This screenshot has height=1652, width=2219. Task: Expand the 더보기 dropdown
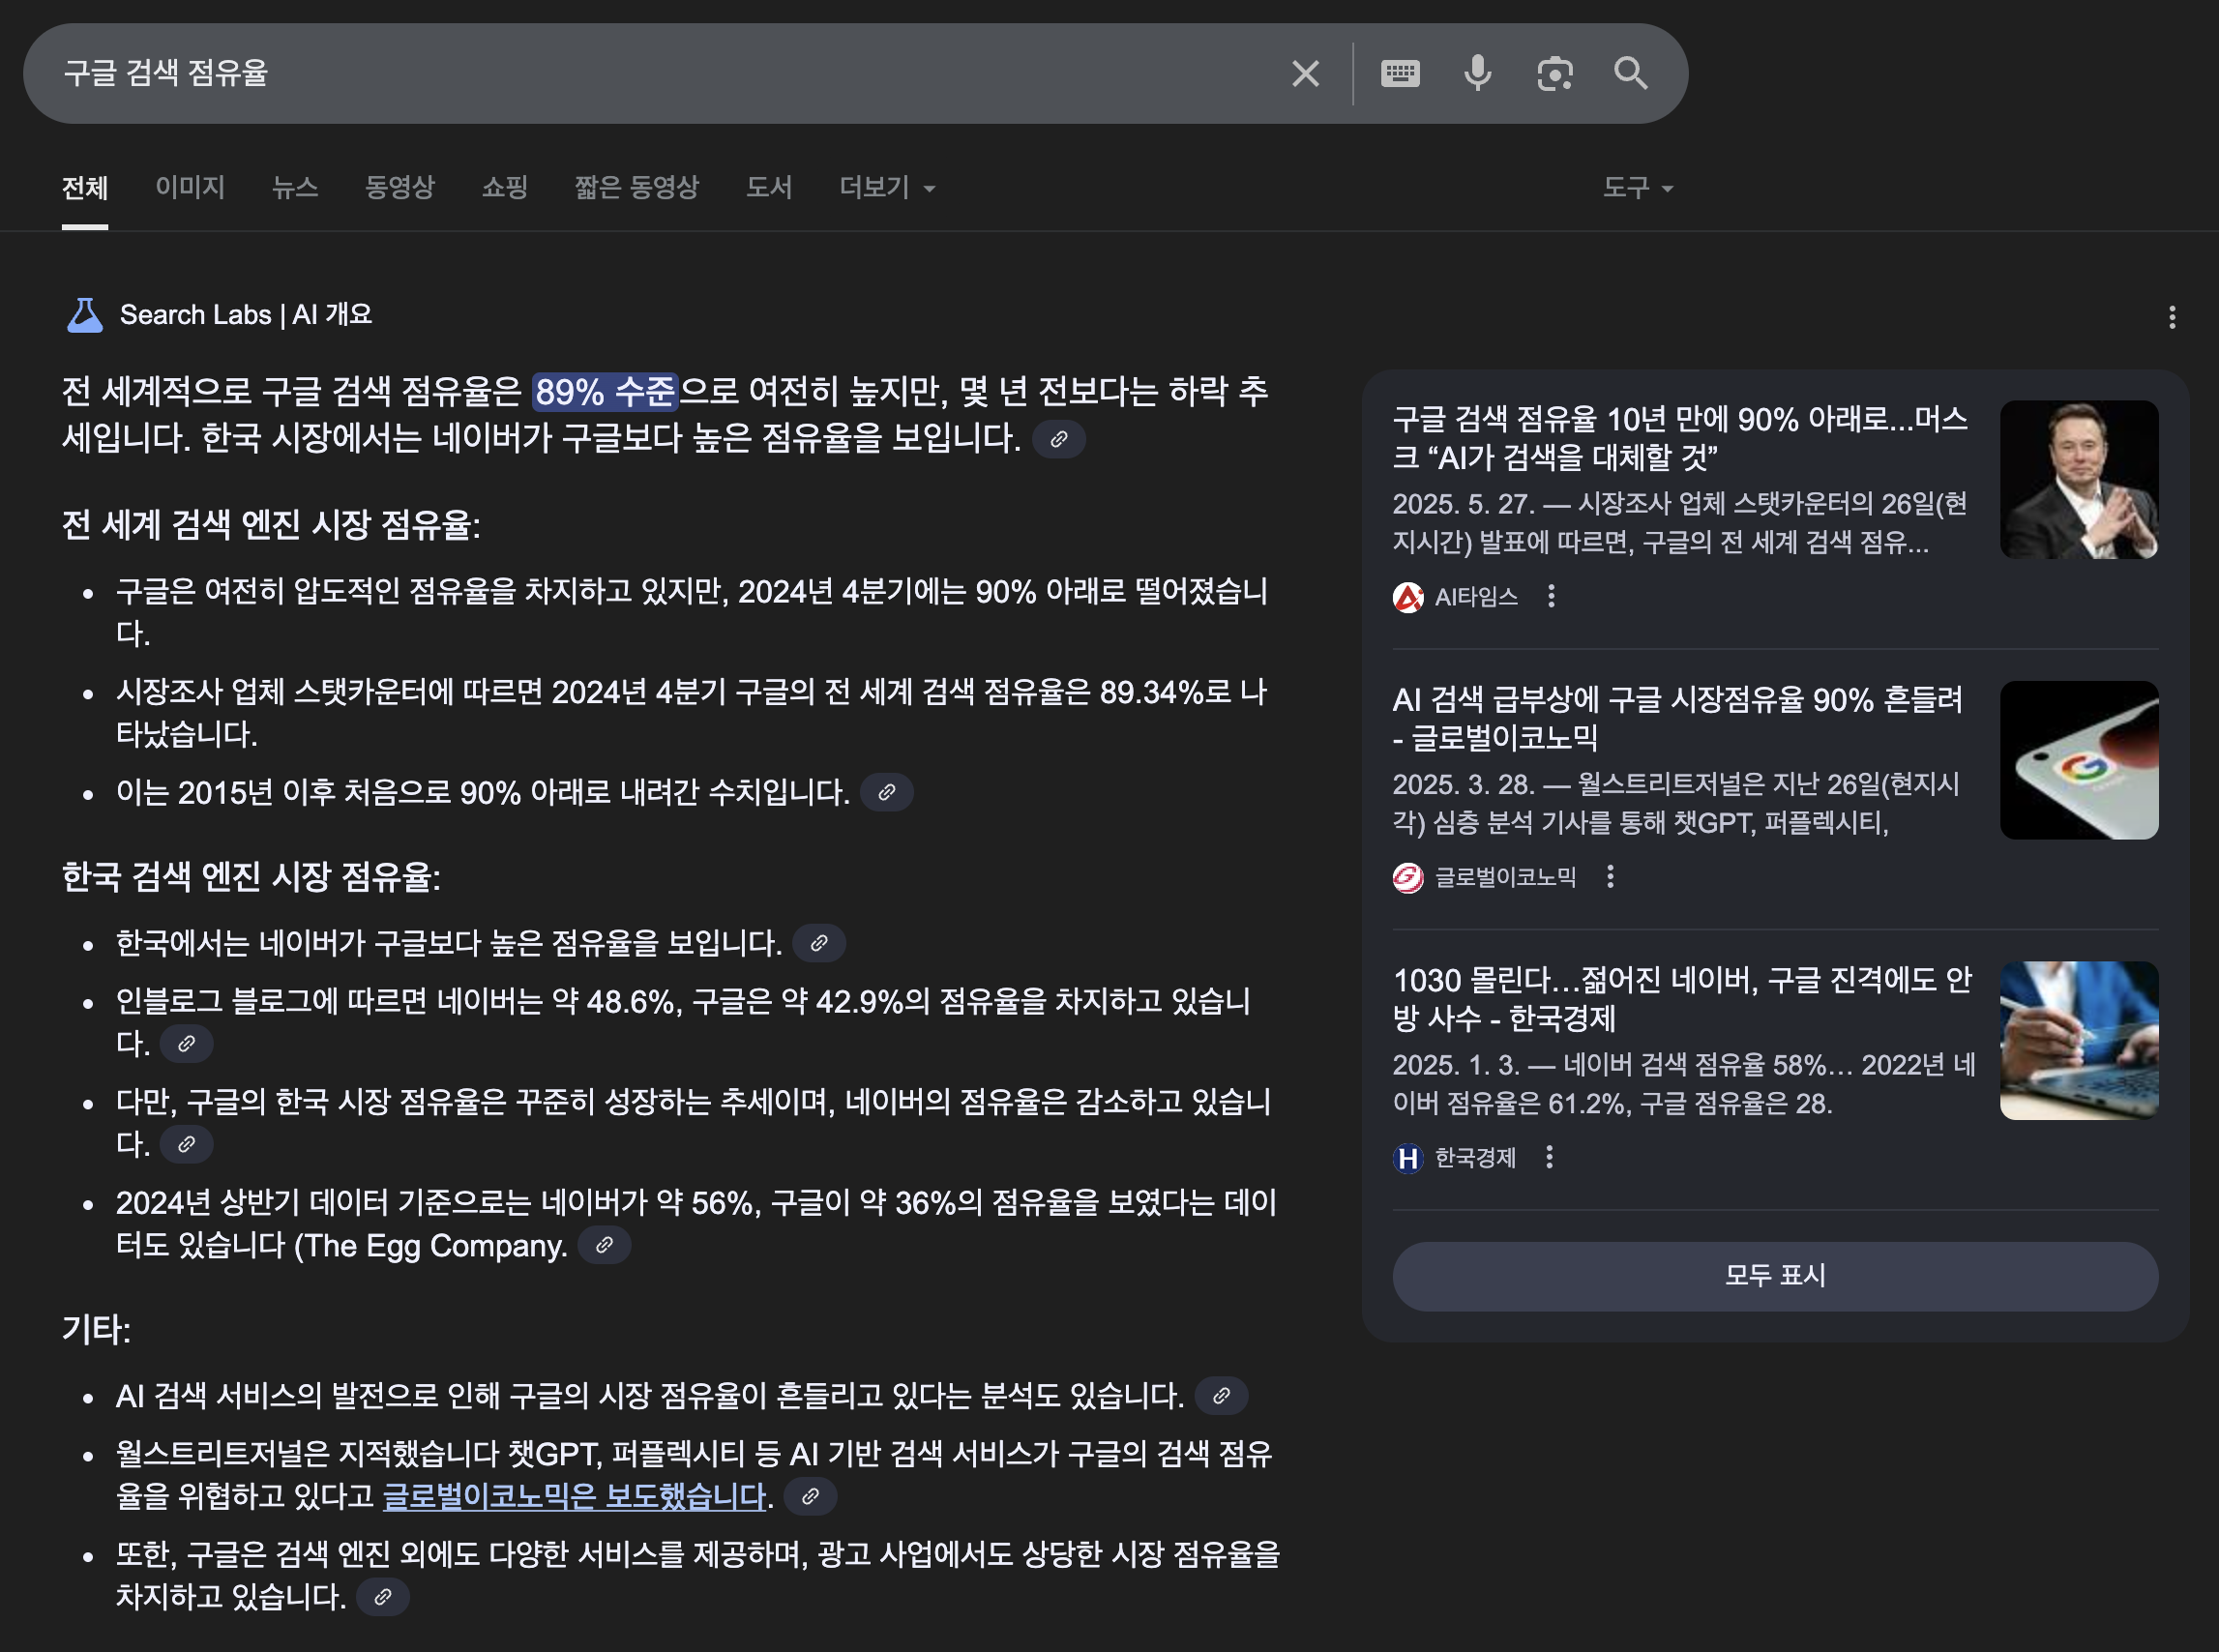click(x=887, y=187)
